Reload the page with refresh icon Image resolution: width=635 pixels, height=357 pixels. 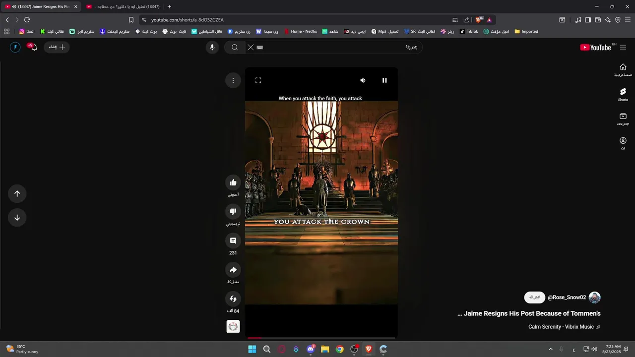pos(27,20)
